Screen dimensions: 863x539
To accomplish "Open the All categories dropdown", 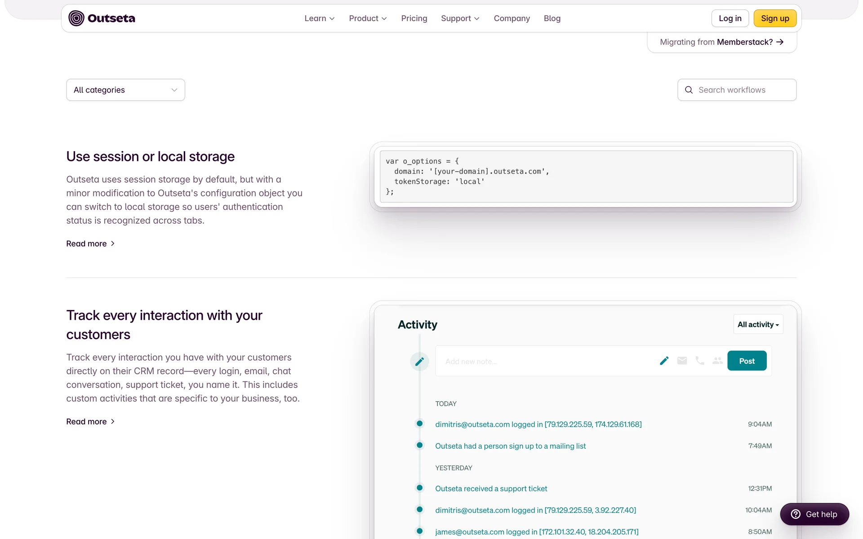I will click(125, 90).
